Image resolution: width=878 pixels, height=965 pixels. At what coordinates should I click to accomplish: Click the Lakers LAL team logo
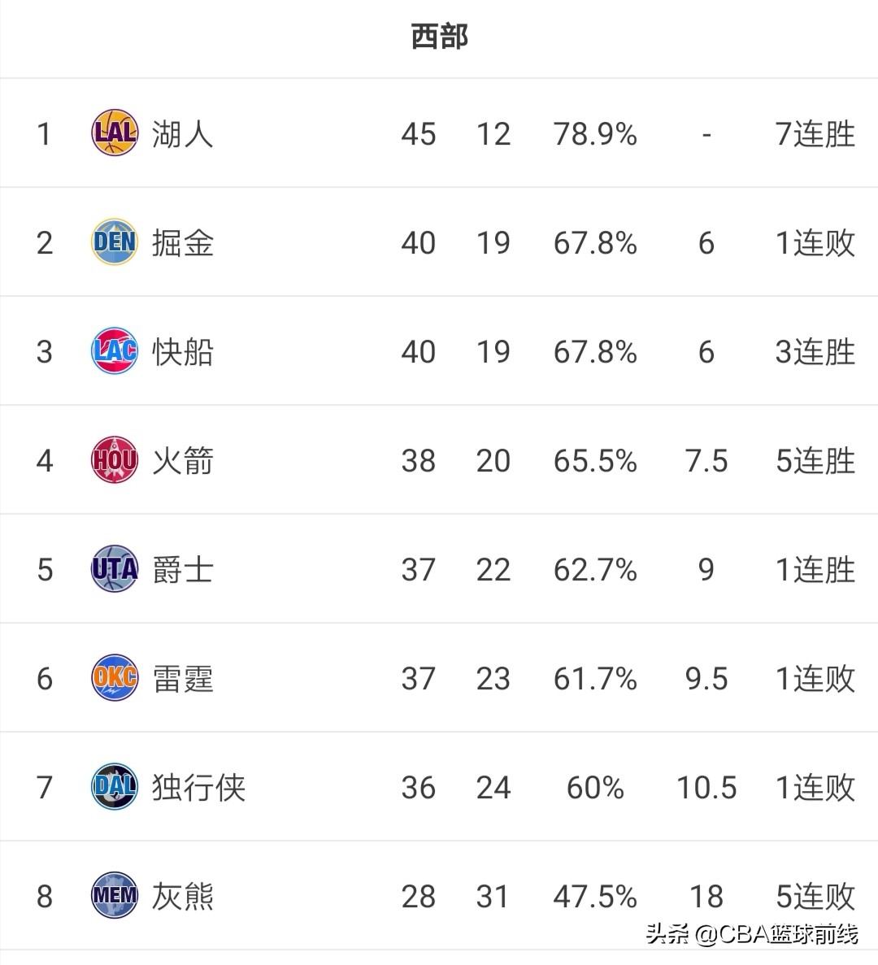pyautogui.click(x=115, y=133)
